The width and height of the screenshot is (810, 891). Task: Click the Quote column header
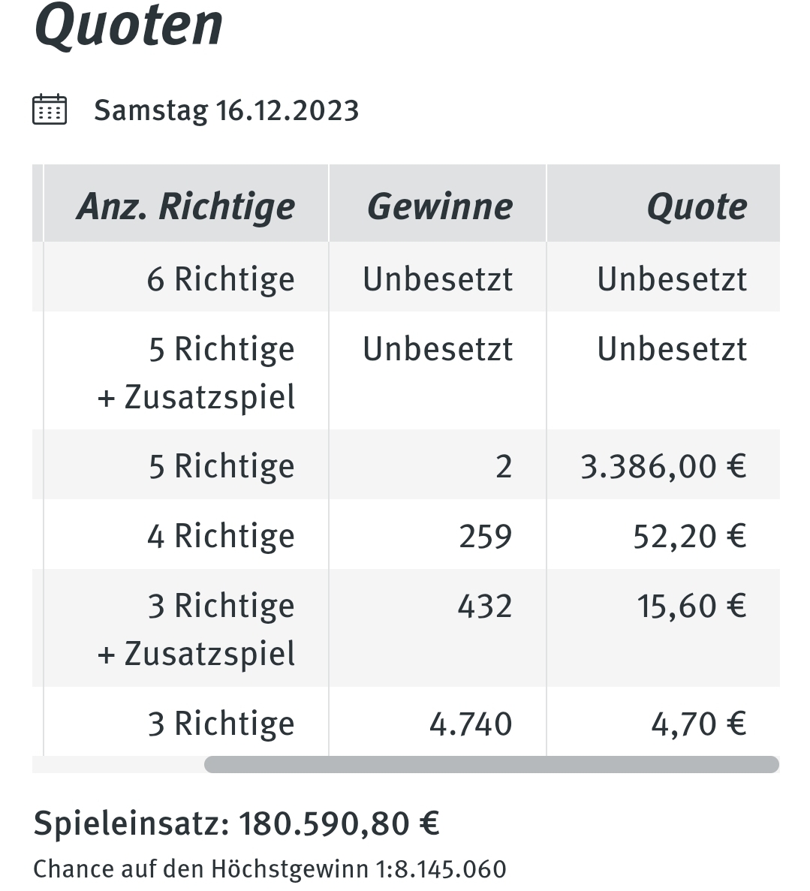click(697, 206)
